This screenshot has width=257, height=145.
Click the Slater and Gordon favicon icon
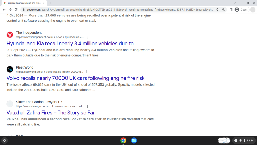coord(10,104)
